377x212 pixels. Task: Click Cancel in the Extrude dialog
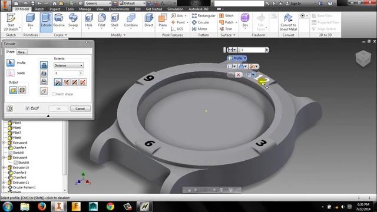point(80,108)
